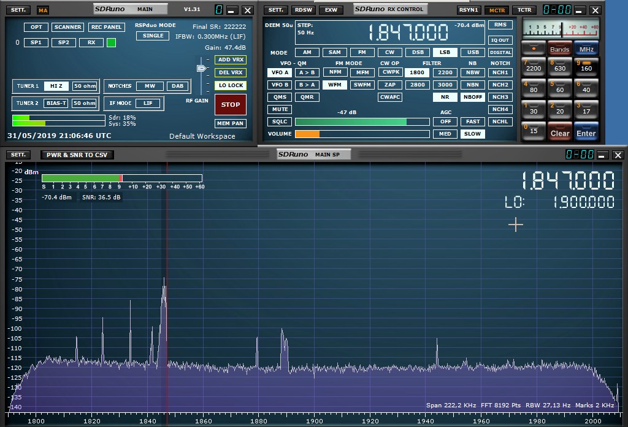Toggle LSB demodulation mode

[445, 52]
